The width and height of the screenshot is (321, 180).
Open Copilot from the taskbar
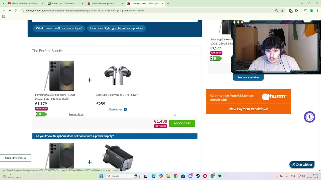tap(161, 176)
